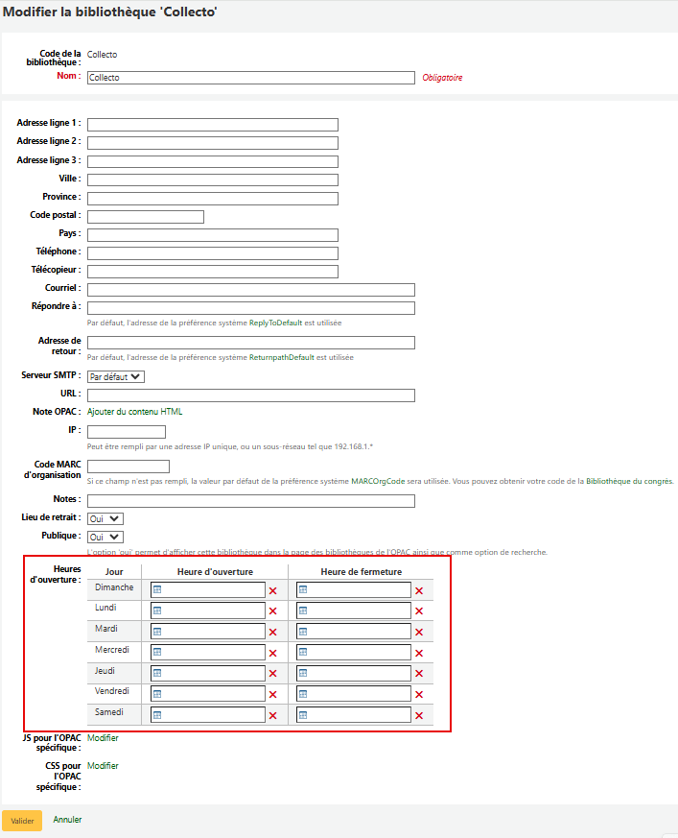The height and width of the screenshot is (838, 678).
Task: Click the Jeudi opening hour field
Action: (x=208, y=673)
